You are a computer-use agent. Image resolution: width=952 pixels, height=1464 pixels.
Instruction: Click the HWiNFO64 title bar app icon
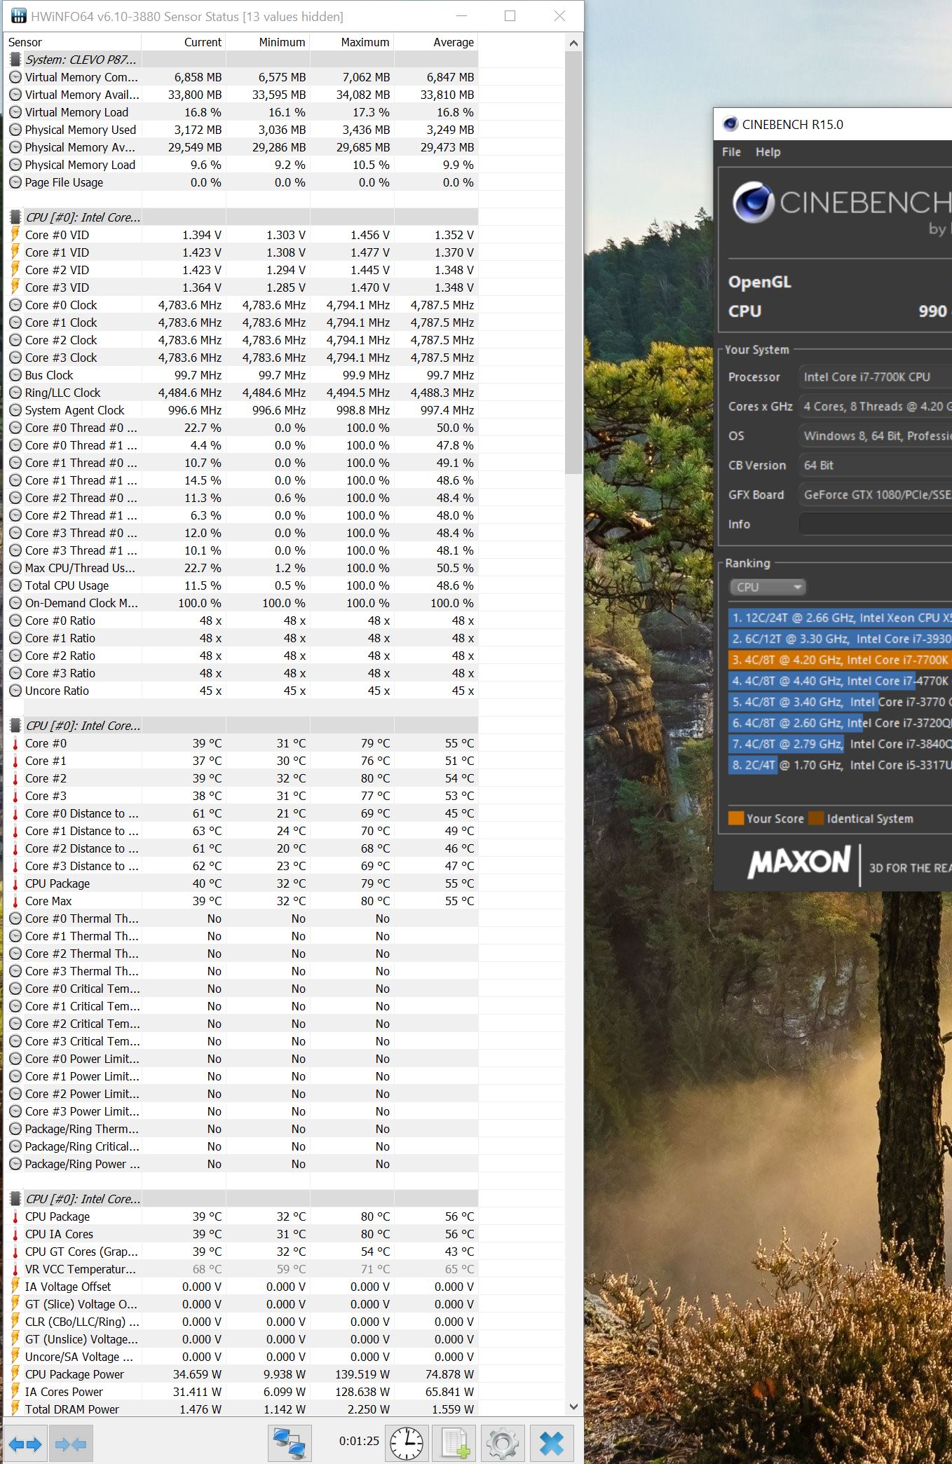[x=18, y=15]
